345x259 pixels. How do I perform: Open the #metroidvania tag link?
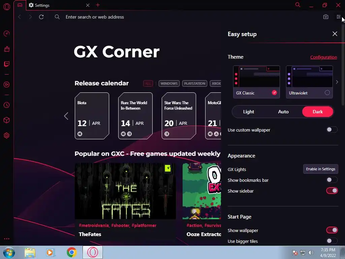point(94,225)
